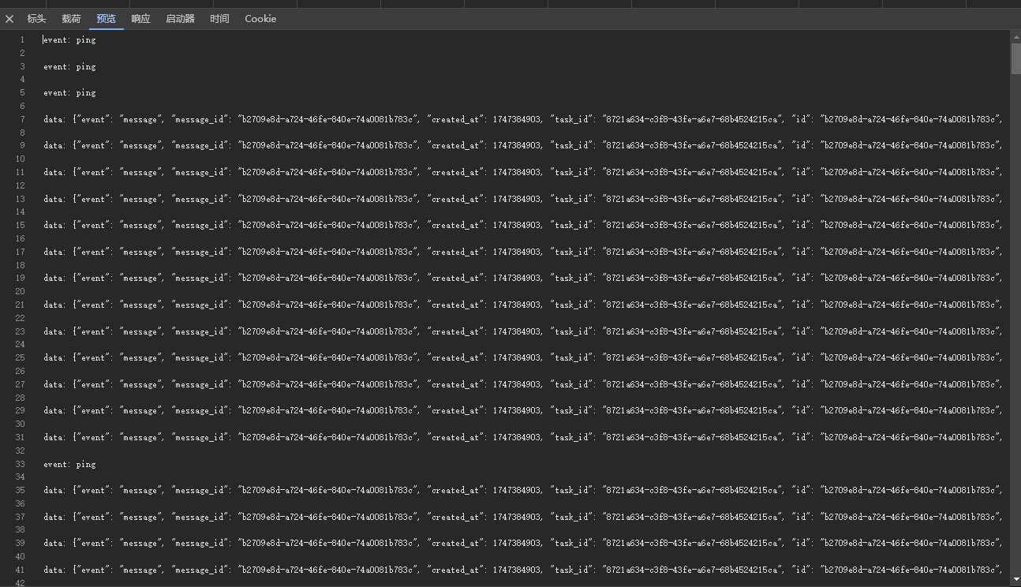The width and height of the screenshot is (1021, 587).
Task: Click "event: ping" on line 3
Action: [x=69, y=67]
